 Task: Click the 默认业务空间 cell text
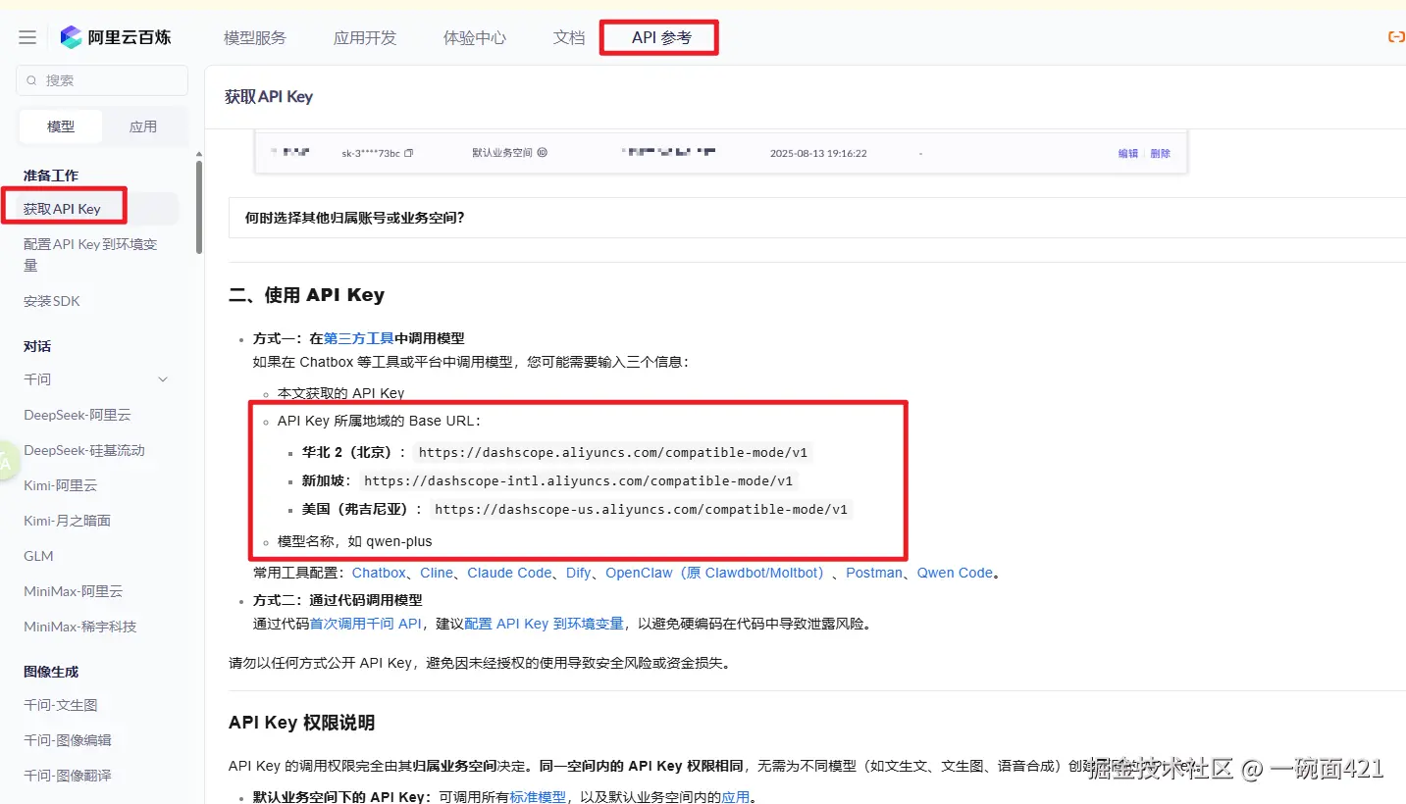click(x=502, y=153)
